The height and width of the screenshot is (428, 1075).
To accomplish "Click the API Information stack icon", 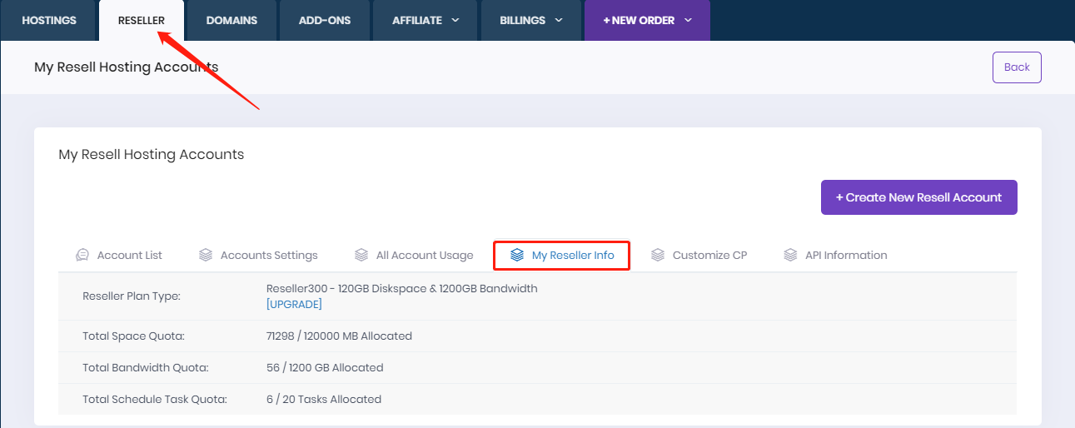I will click(x=790, y=255).
